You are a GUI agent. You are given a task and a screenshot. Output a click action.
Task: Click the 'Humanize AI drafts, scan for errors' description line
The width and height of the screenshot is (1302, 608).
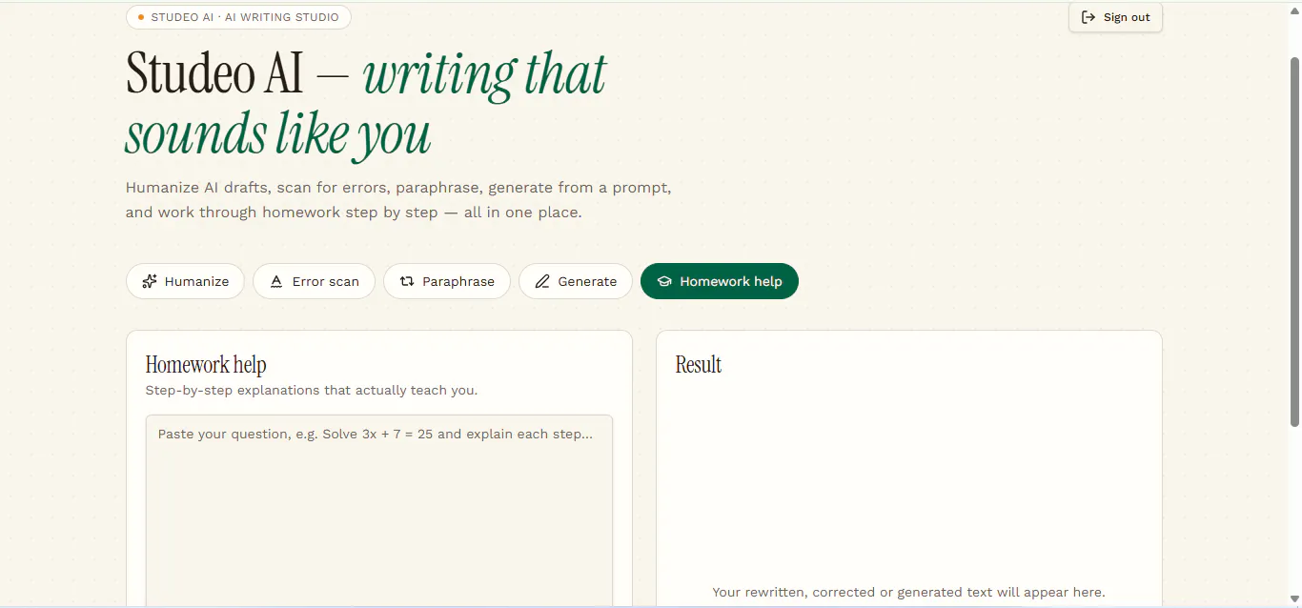[398, 188]
